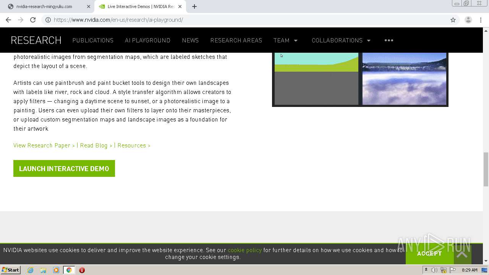Click the back-to-top chevron arrow
This screenshot has width=489, height=275.
[x=462, y=254]
